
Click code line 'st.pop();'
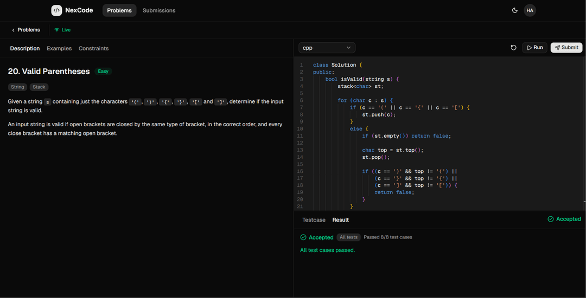point(376,157)
